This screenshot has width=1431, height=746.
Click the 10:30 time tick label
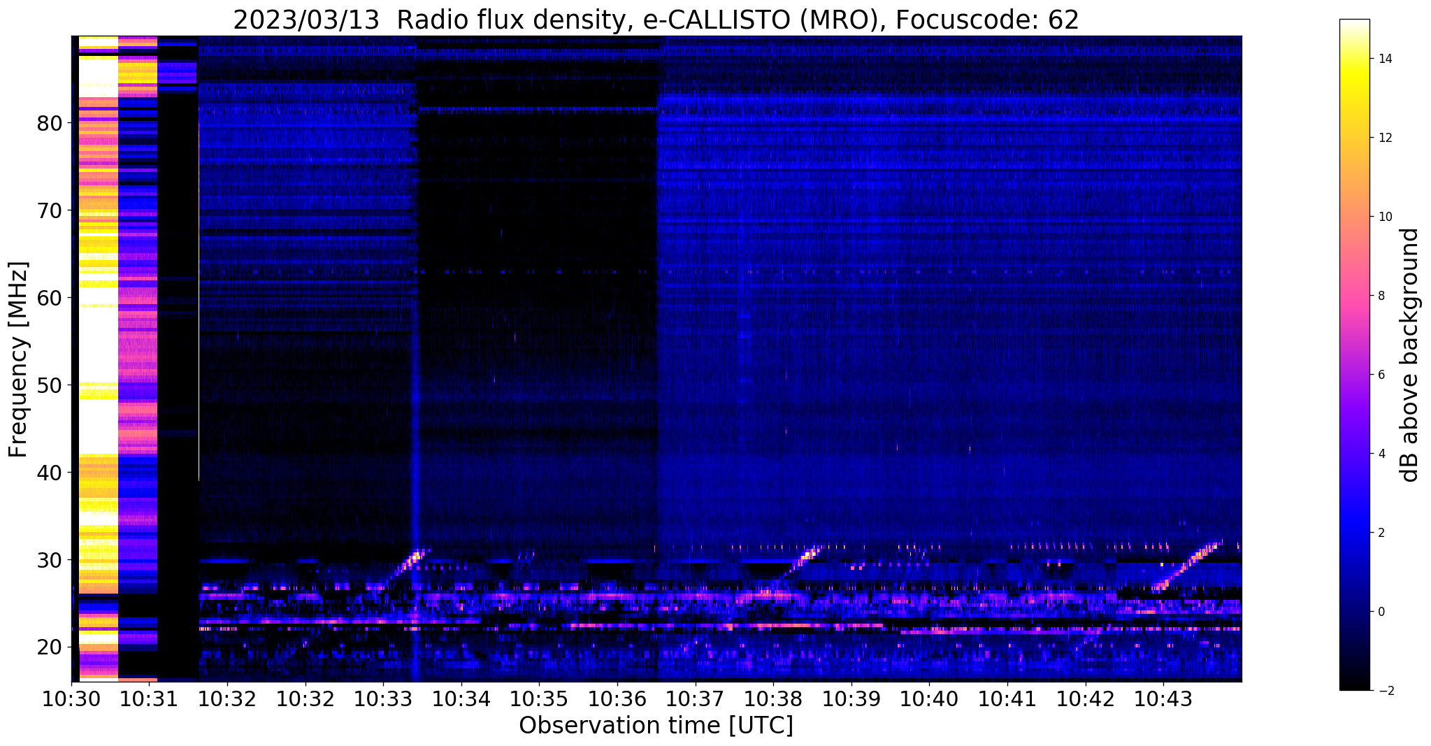click(x=71, y=699)
